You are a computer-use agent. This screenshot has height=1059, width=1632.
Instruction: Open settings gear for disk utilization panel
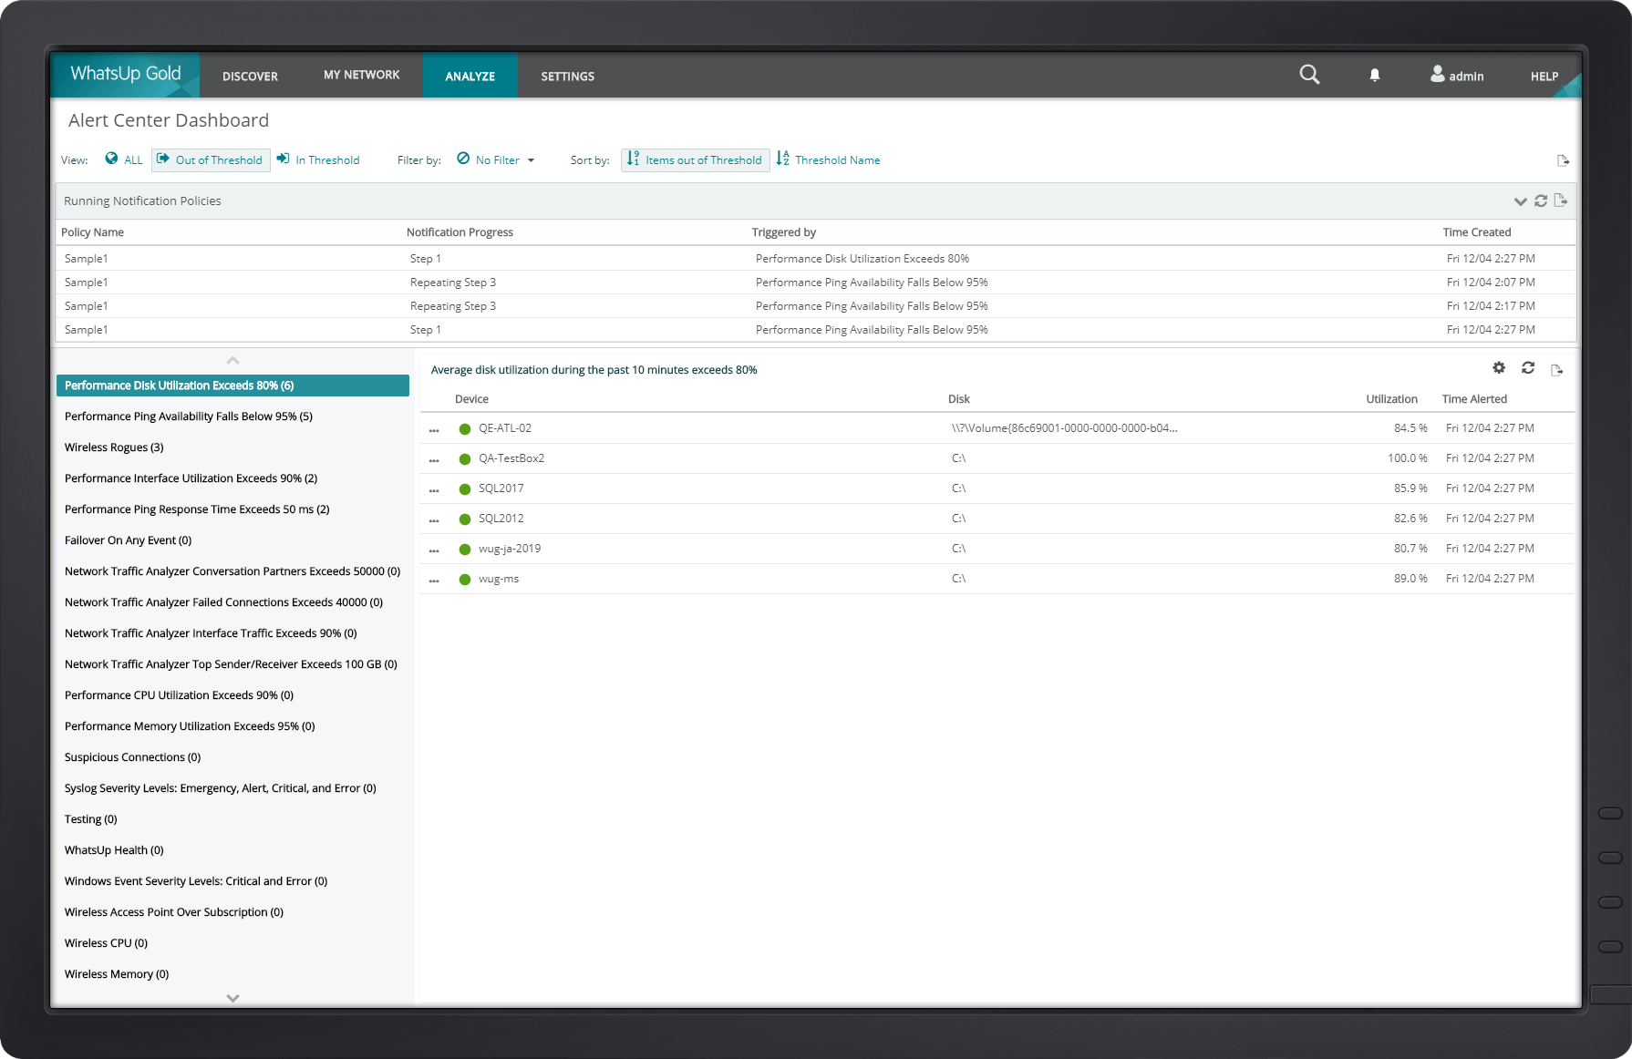tap(1499, 368)
